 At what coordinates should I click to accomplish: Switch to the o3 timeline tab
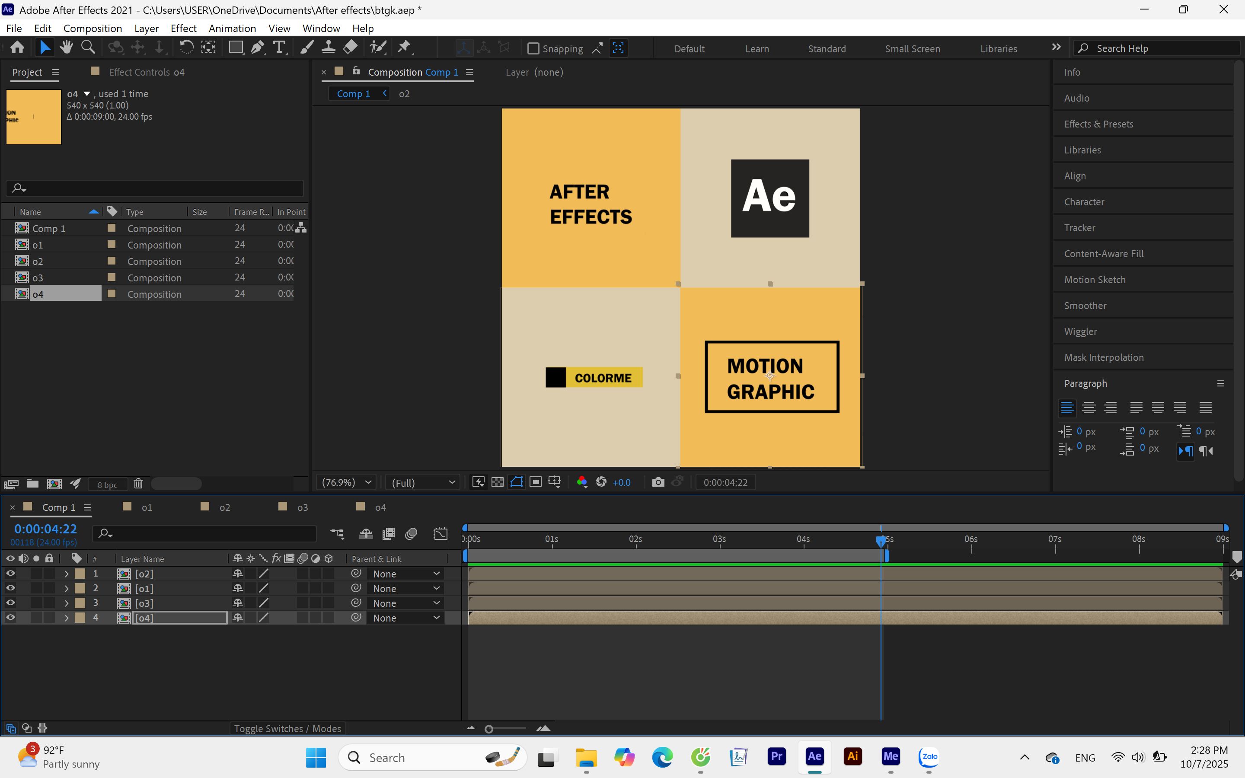pyautogui.click(x=302, y=507)
